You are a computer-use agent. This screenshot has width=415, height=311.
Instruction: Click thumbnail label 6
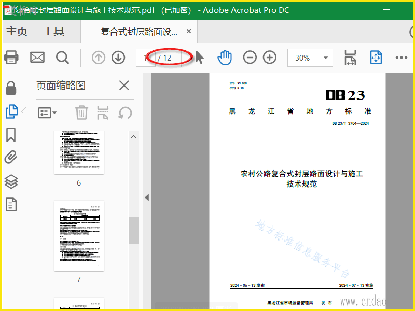(x=79, y=183)
